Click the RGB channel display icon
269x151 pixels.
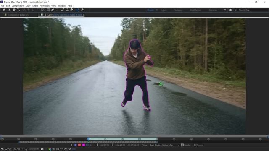click(50, 149)
